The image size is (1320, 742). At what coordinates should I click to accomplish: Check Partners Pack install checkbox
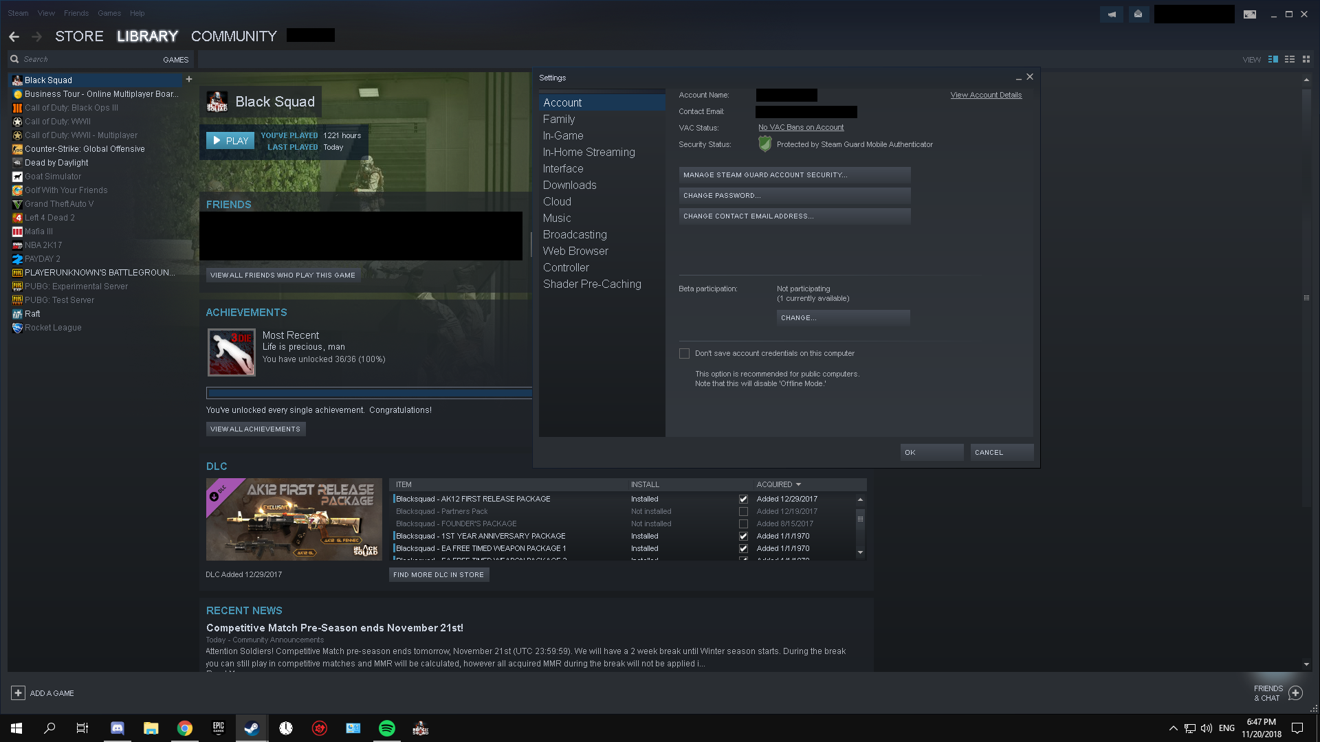(x=743, y=511)
